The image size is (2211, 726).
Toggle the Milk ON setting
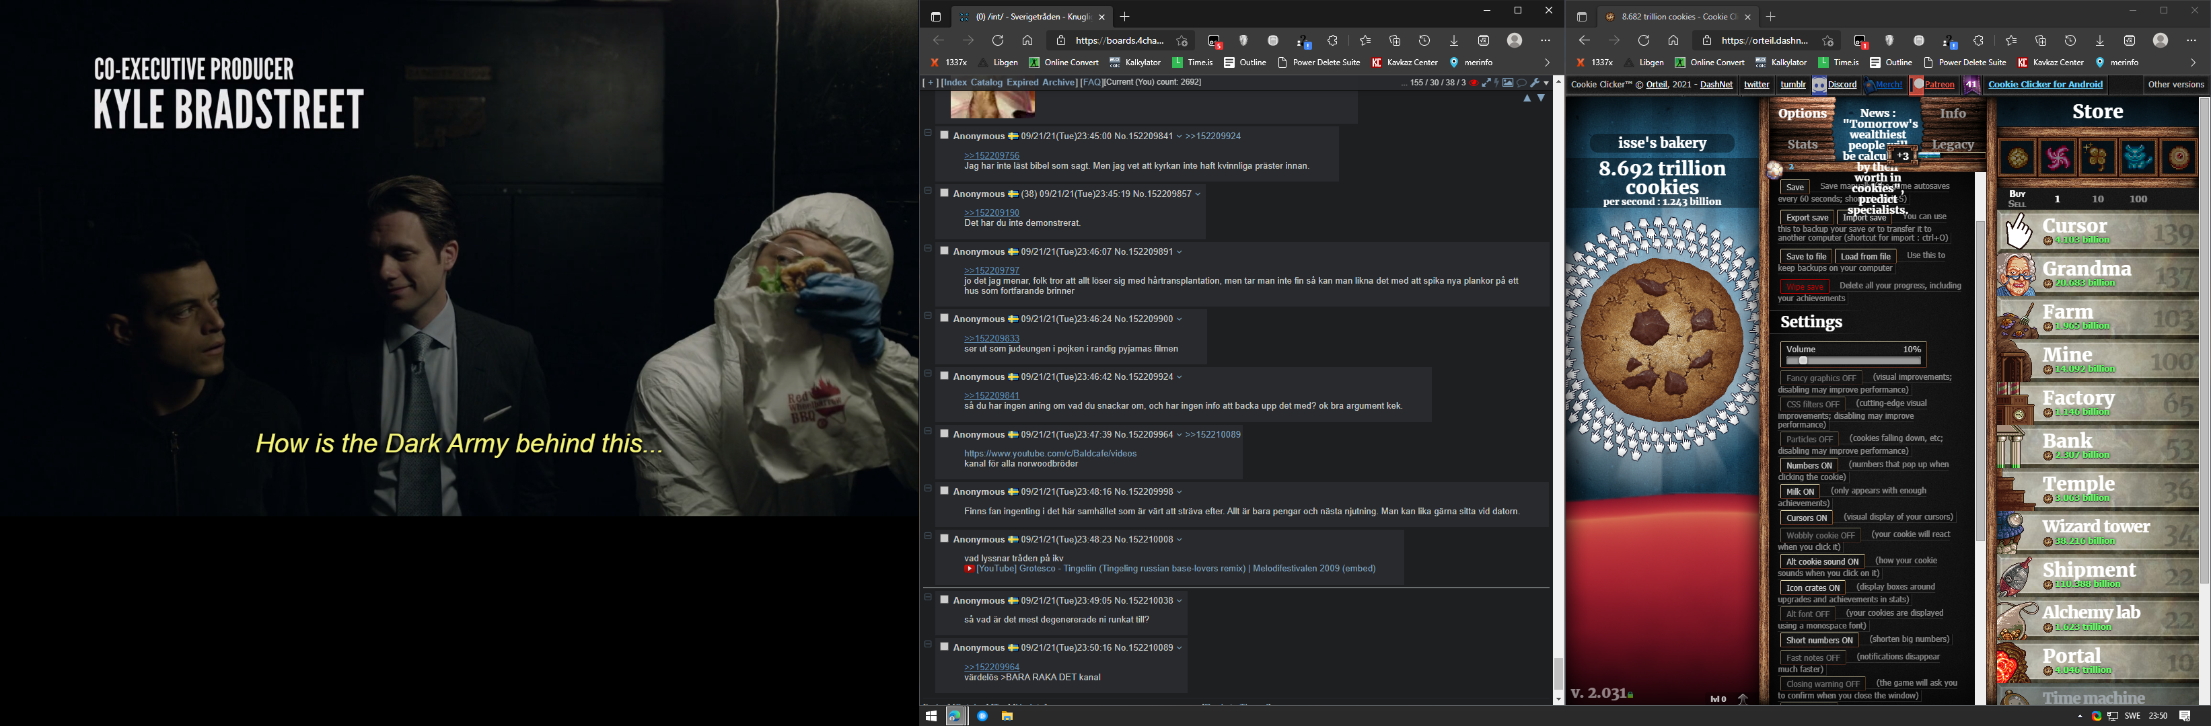click(x=1800, y=491)
